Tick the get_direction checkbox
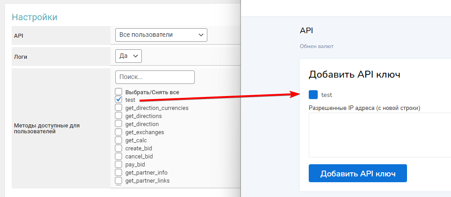This screenshot has height=197, width=451. tap(118, 124)
